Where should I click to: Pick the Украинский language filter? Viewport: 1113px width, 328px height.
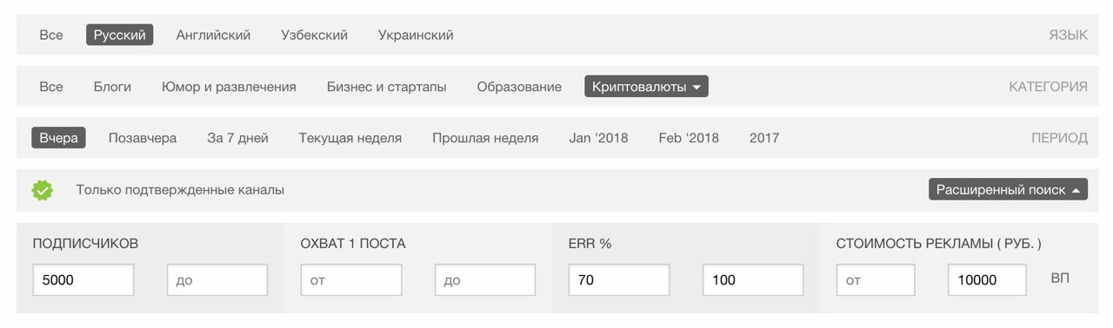pyautogui.click(x=416, y=36)
